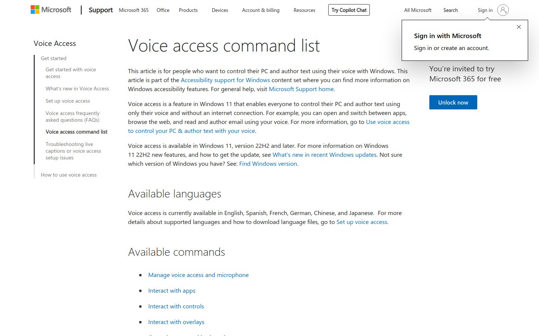The height and width of the screenshot is (336, 539).
Task: Select What's new in Voice Access
Action: [x=77, y=88]
